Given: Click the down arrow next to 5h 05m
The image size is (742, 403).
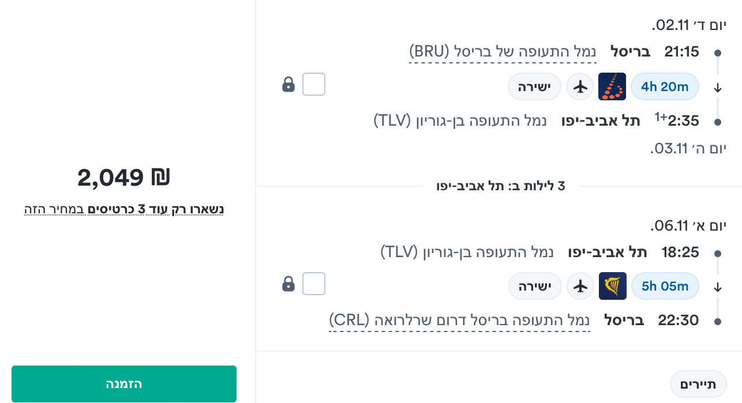Looking at the screenshot, I should click(718, 287).
